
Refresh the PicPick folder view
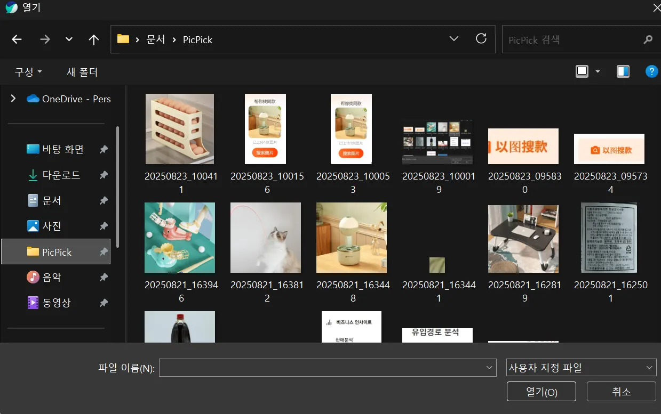point(481,39)
